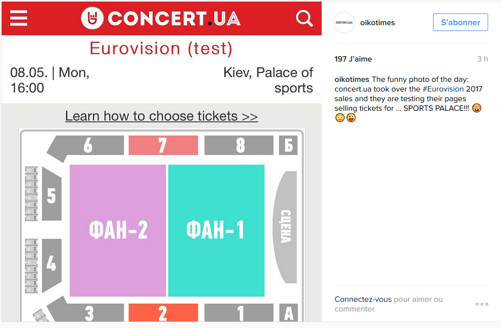This screenshot has height=328, width=501.
Task: Select the pink ФАН-2 fan zone
Action: tap(118, 231)
